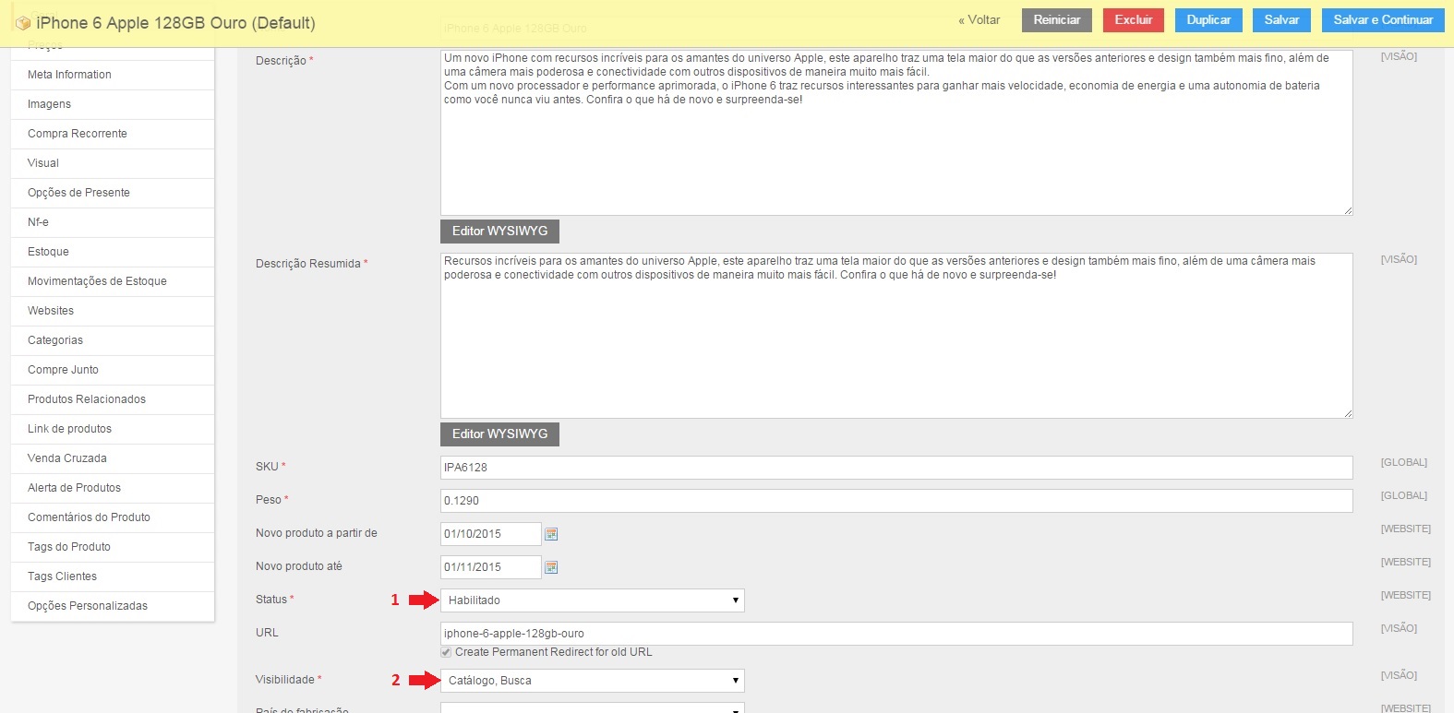Open the Link de produtos tab

tap(113, 429)
